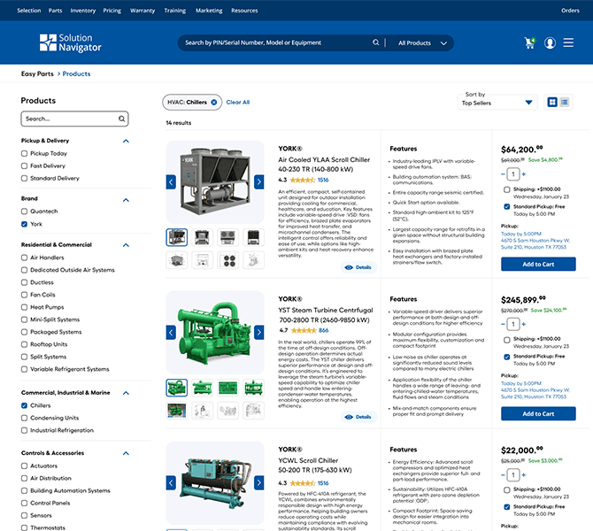Open the Pricing menu
Screen dimensions: 593x531
tap(112, 11)
